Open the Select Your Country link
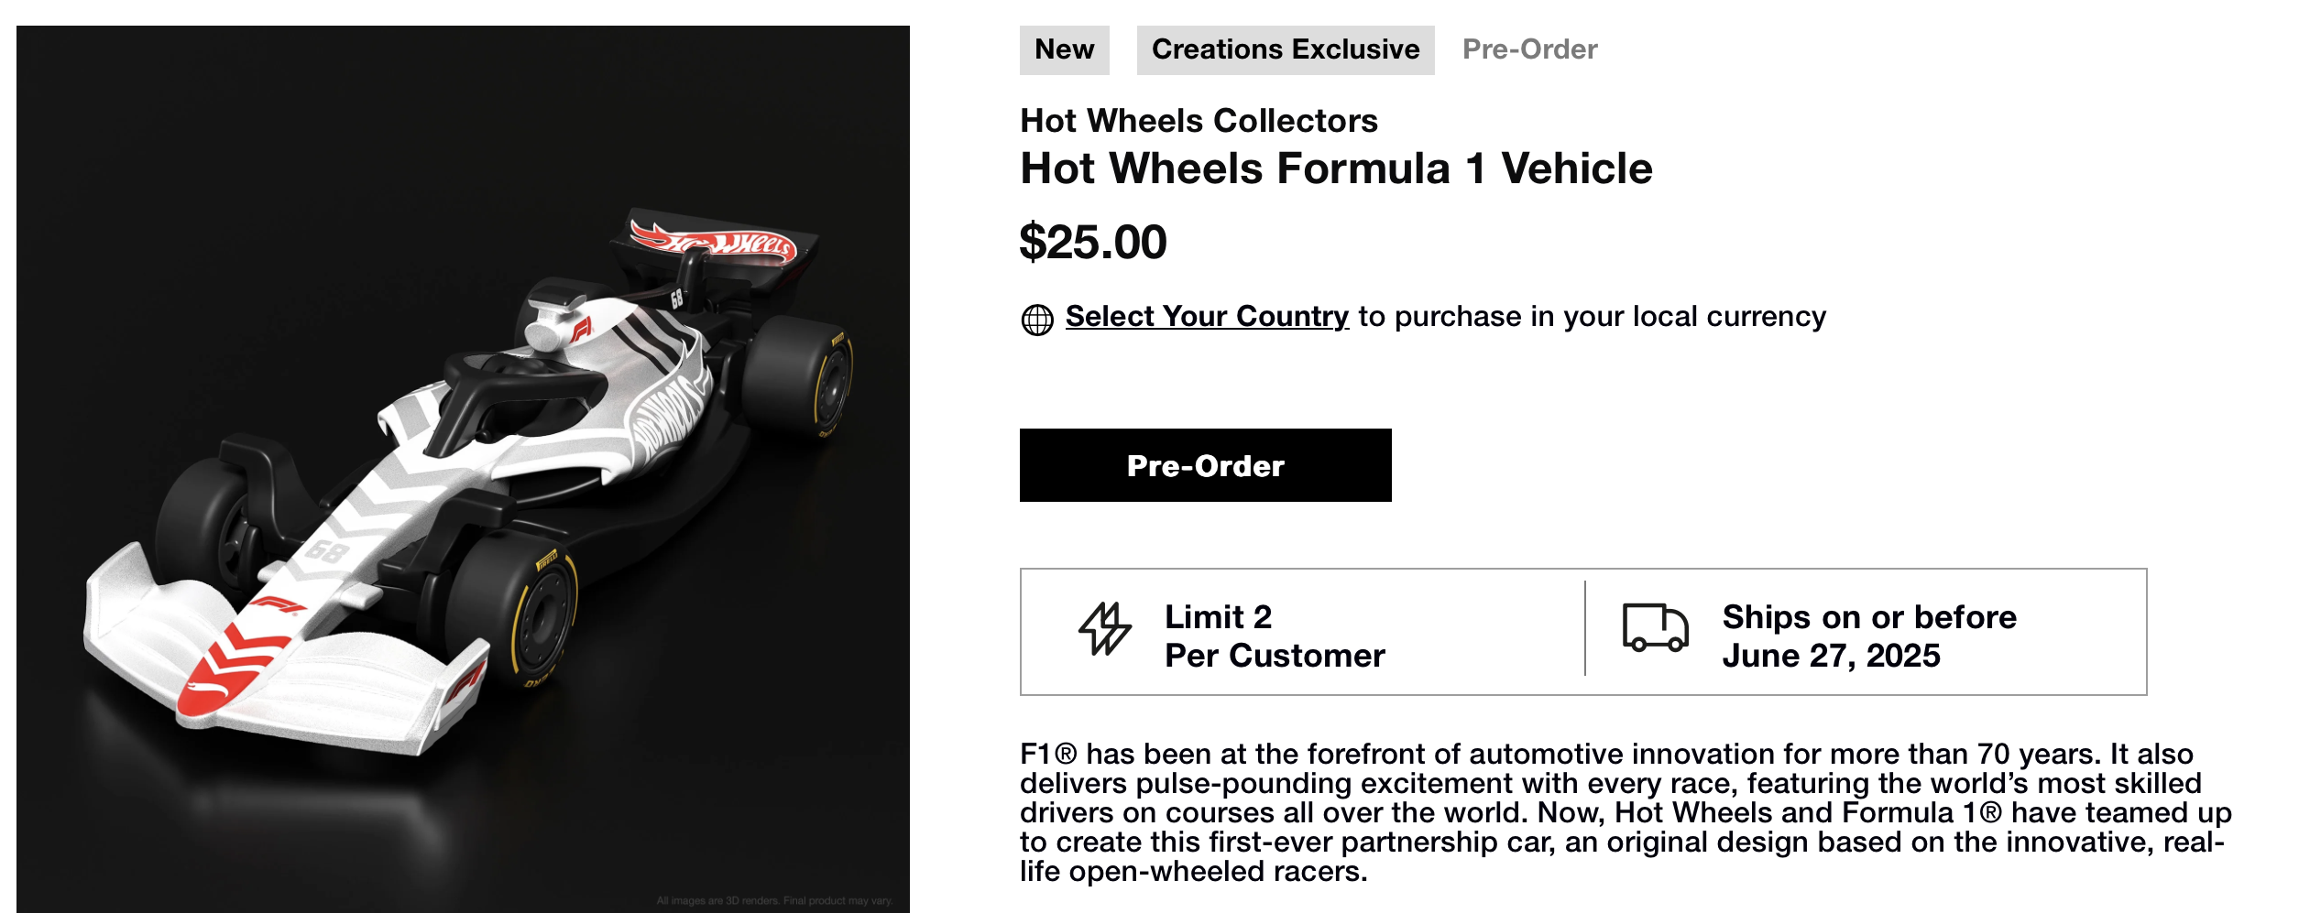The image size is (2299, 913). pyautogui.click(x=1207, y=316)
